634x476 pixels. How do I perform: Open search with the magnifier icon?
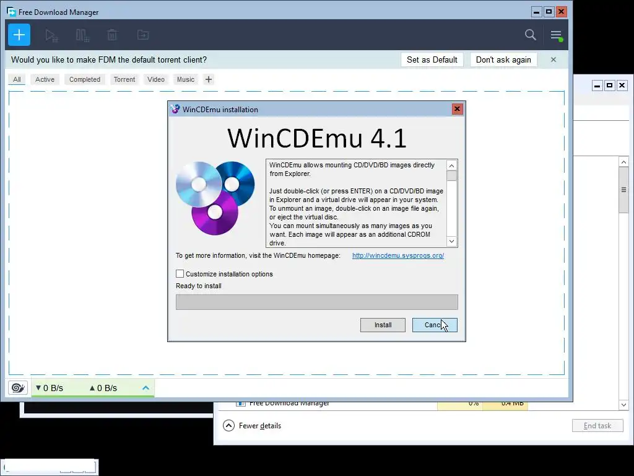point(531,35)
